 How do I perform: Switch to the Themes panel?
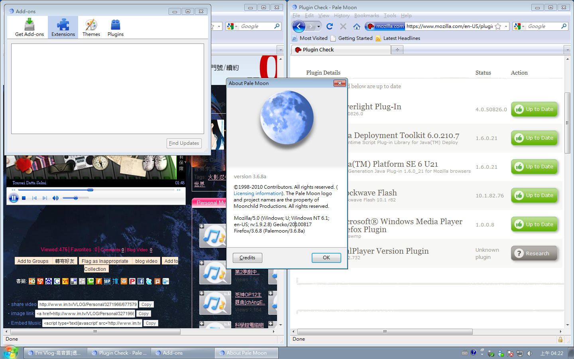[91, 28]
